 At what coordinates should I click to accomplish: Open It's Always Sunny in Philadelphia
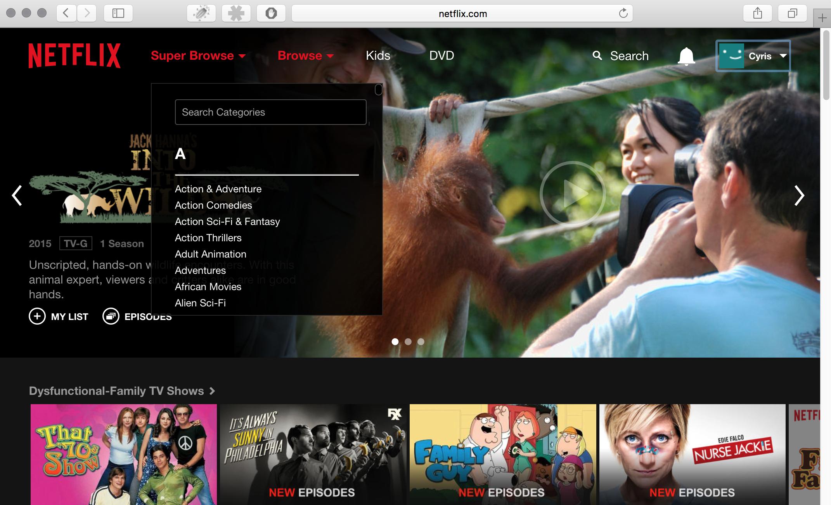[x=313, y=455]
